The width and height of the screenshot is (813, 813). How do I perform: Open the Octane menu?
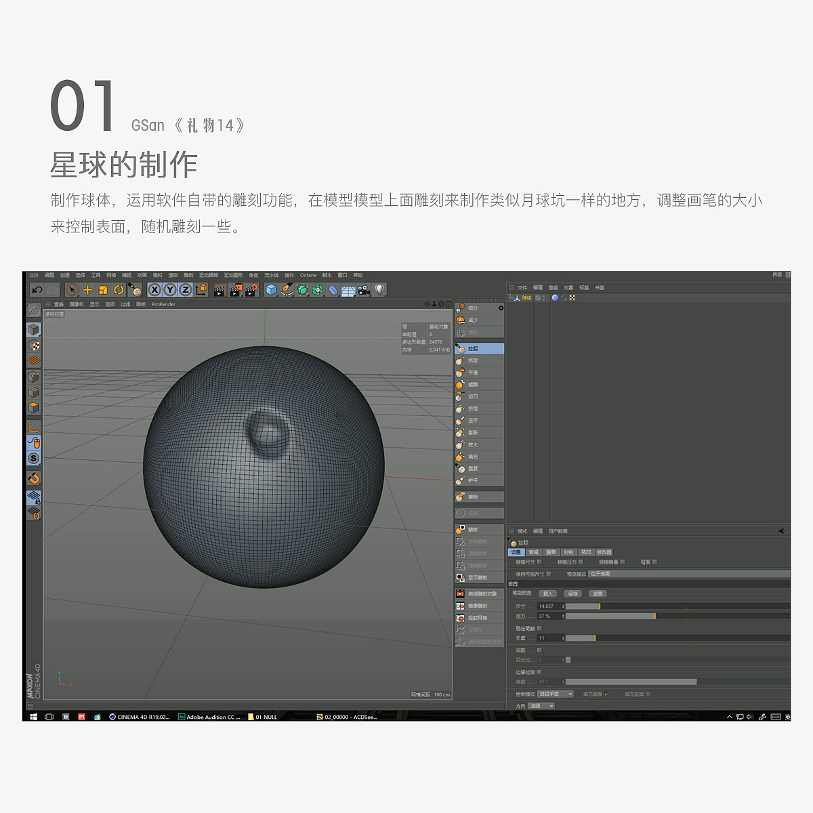pyautogui.click(x=308, y=275)
